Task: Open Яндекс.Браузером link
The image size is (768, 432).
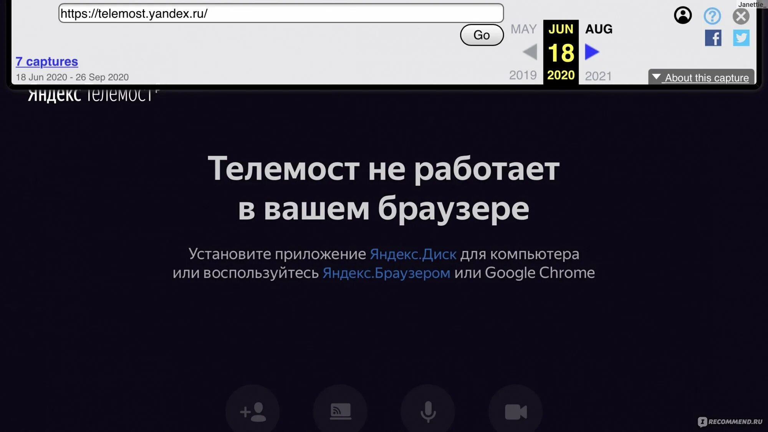Action: (386, 273)
